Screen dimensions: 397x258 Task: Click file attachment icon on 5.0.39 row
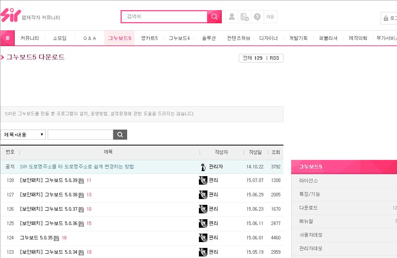point(81,181)
